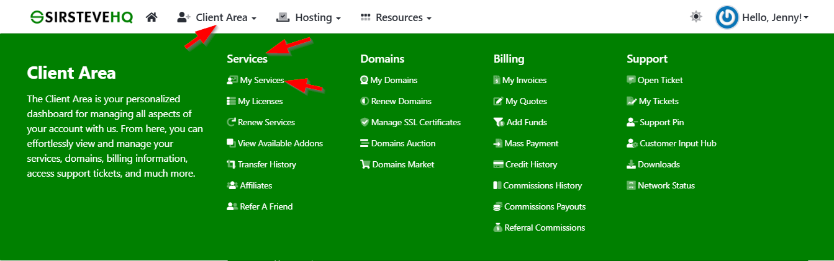The image size is (834, 261).
Task: Open Manage SSL Certificates
Action: click(416, 122)
